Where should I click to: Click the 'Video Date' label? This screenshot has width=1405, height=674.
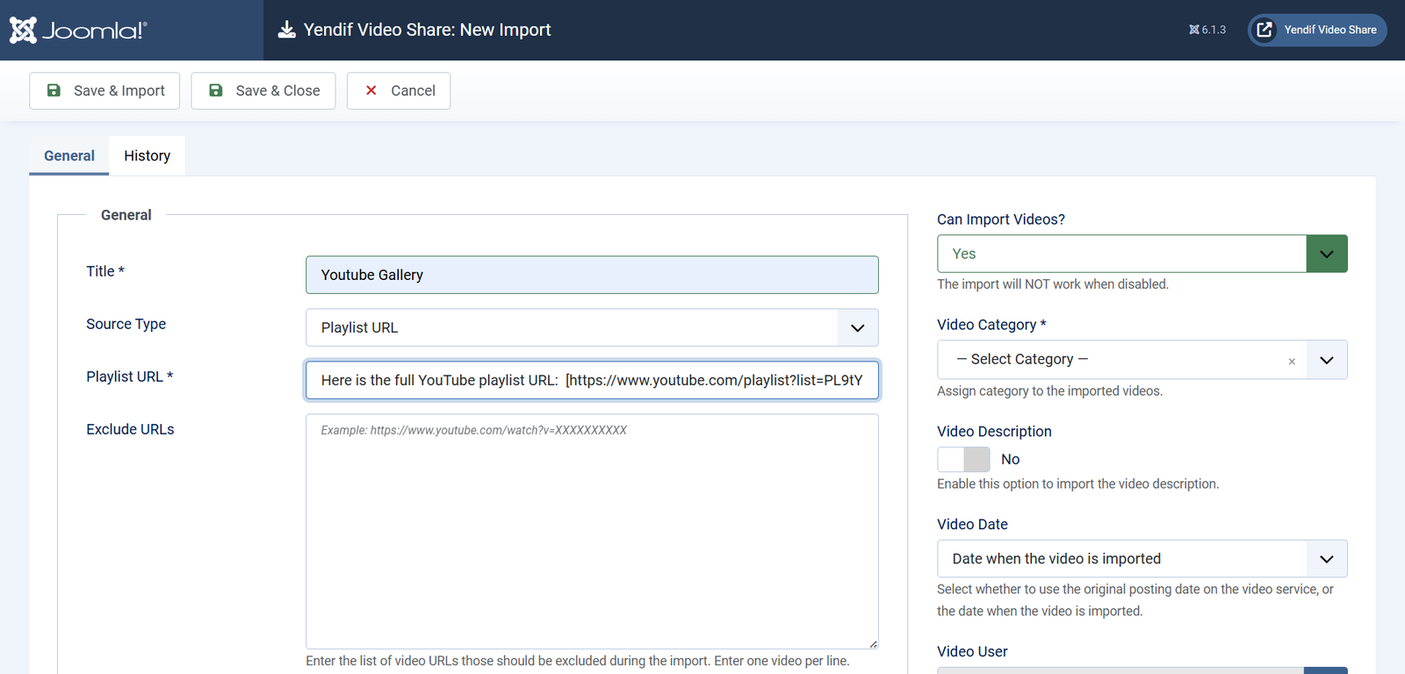tap(972, 525)
